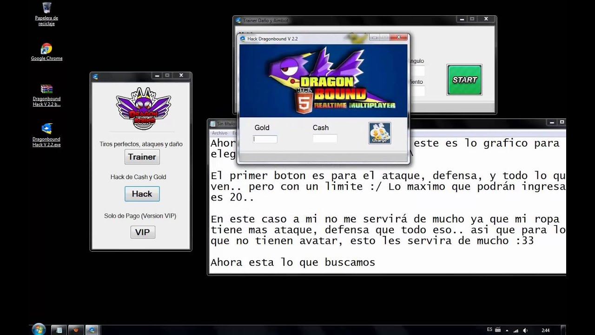Open the Papelera de reciclaje desktop icon

[x=46, y=14]
